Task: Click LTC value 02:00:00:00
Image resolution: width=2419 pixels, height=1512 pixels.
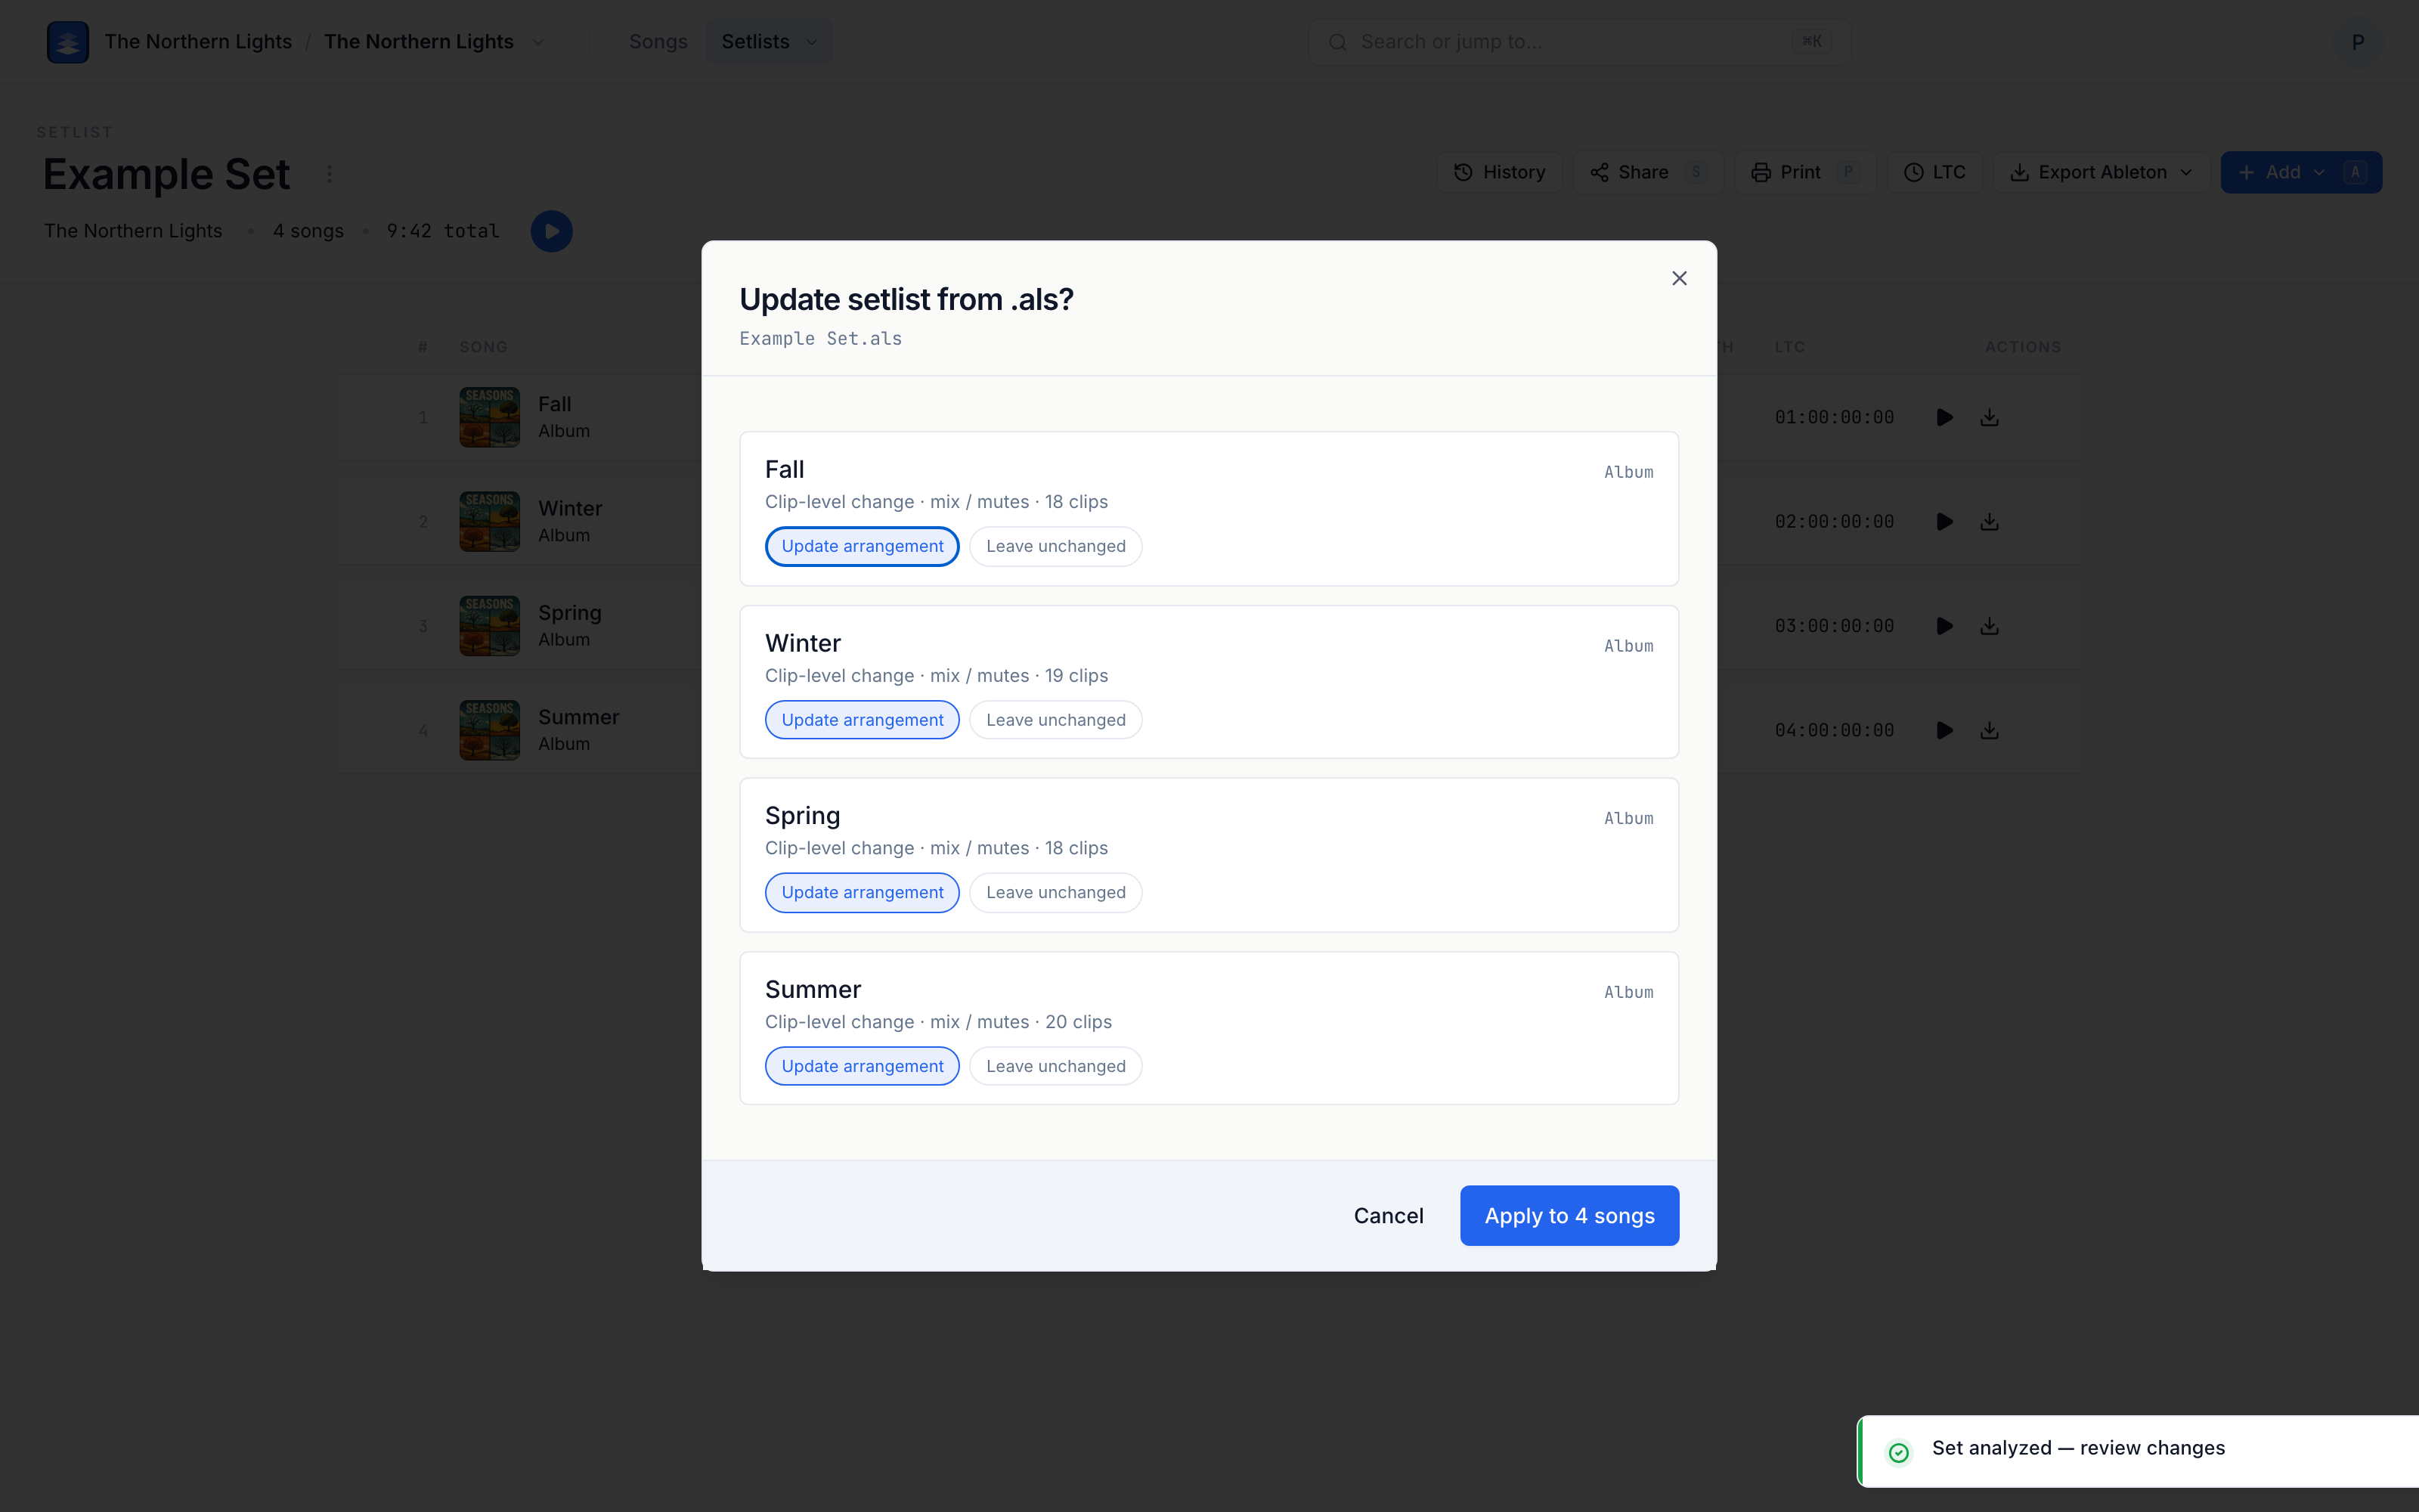Action: (1834, 522)
